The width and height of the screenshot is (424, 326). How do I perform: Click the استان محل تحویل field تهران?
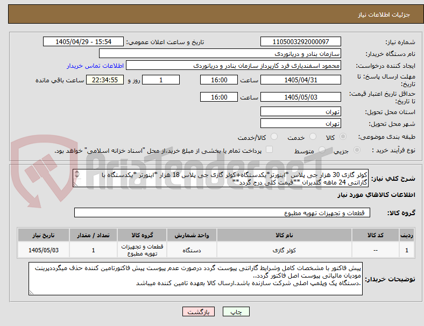[300, 112]
